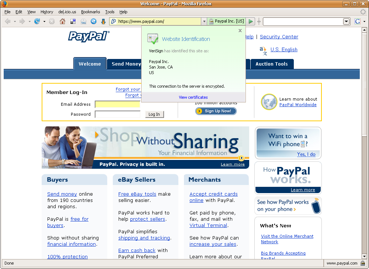Click View certificates link
Screen dimensions: 369x269
[x=193, y=97]
